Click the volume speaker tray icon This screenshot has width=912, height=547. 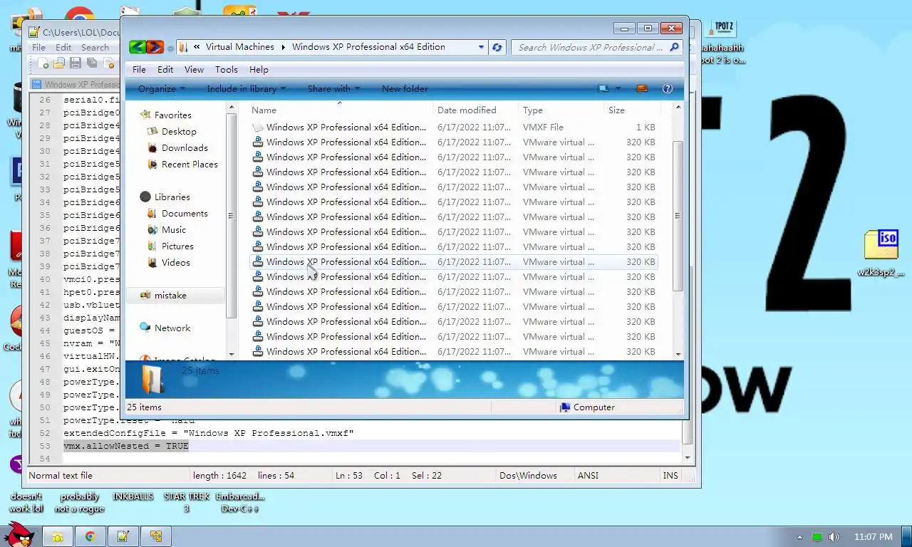834,537
